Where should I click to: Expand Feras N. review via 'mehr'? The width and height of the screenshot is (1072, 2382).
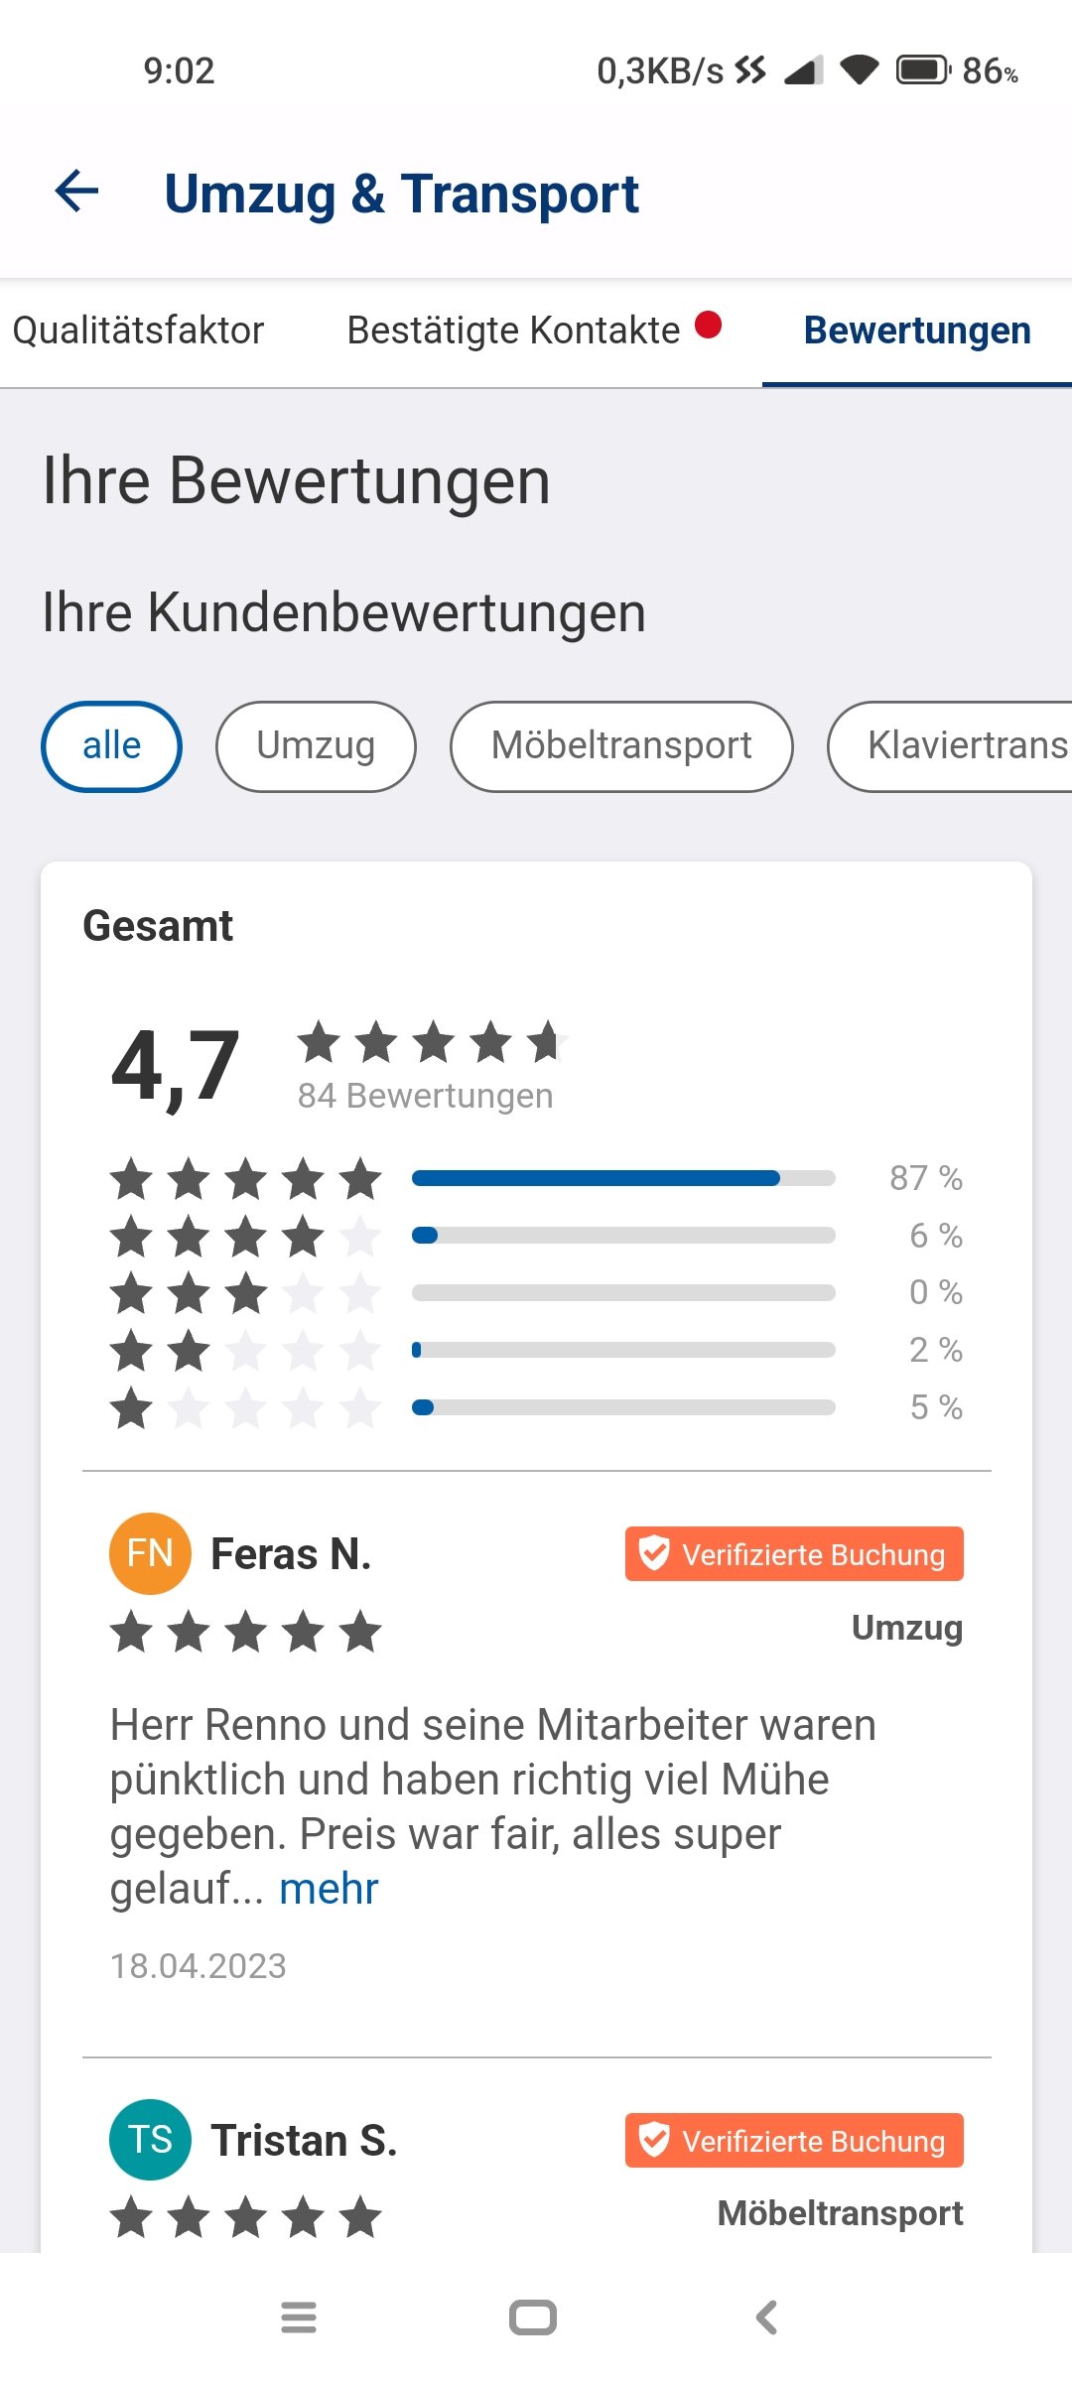click(329, 1889)
